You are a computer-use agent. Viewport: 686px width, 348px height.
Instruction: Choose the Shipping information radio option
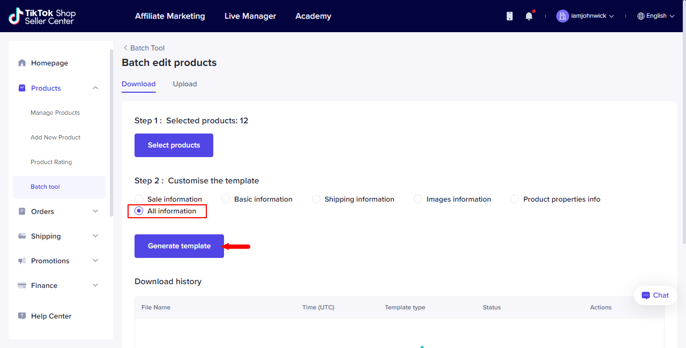tap(316, 199)
